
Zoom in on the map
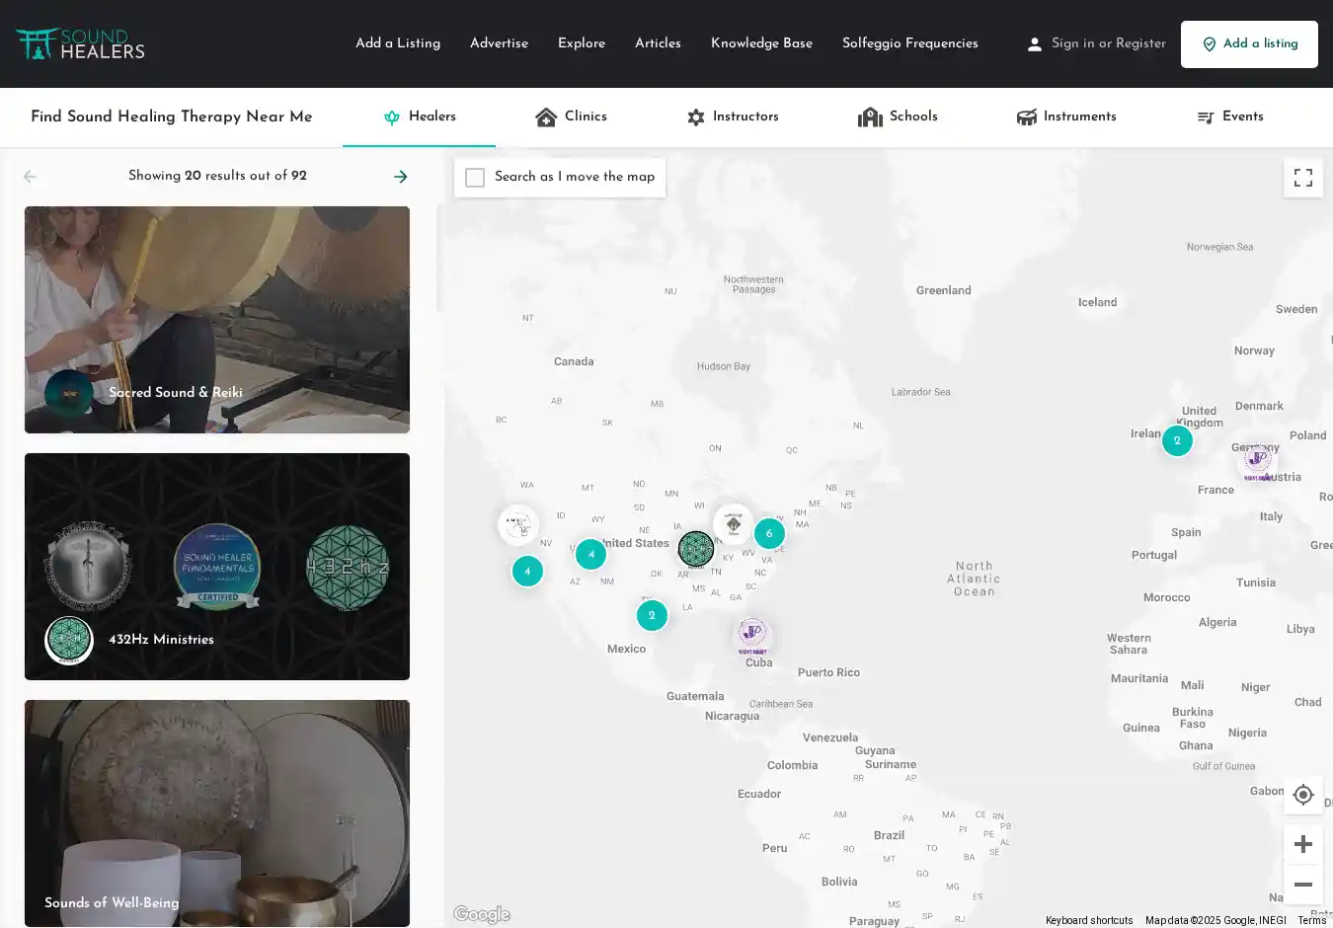1302,844
